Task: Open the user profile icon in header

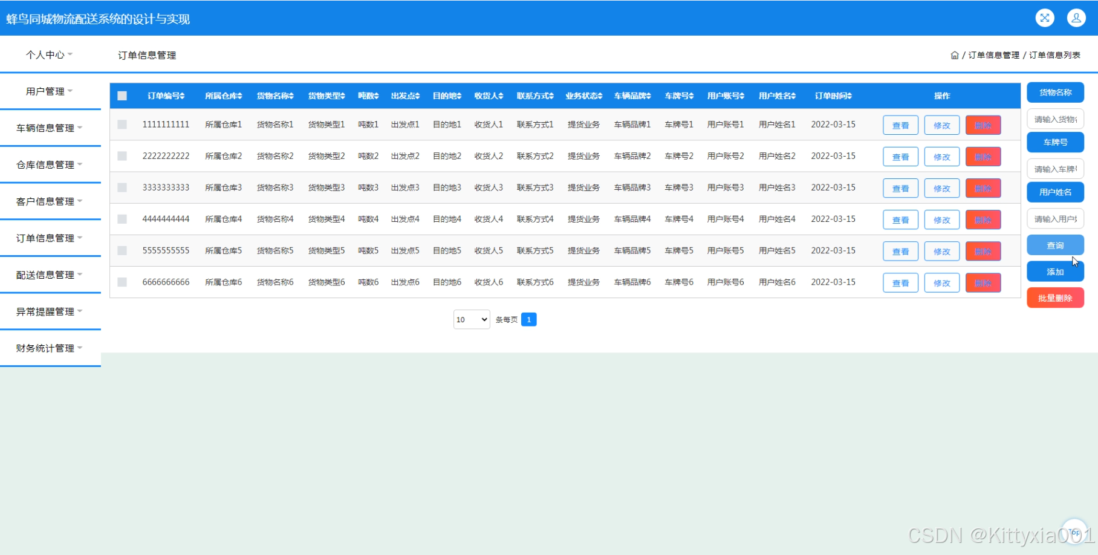Action: point(1076,18)
